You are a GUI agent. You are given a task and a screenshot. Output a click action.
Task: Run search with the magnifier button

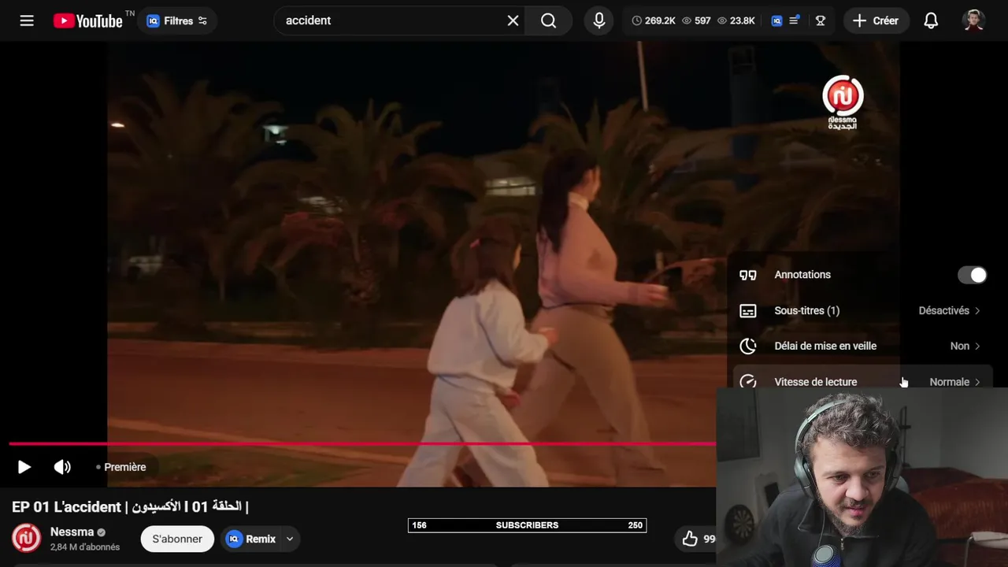[x=549, y=20]
